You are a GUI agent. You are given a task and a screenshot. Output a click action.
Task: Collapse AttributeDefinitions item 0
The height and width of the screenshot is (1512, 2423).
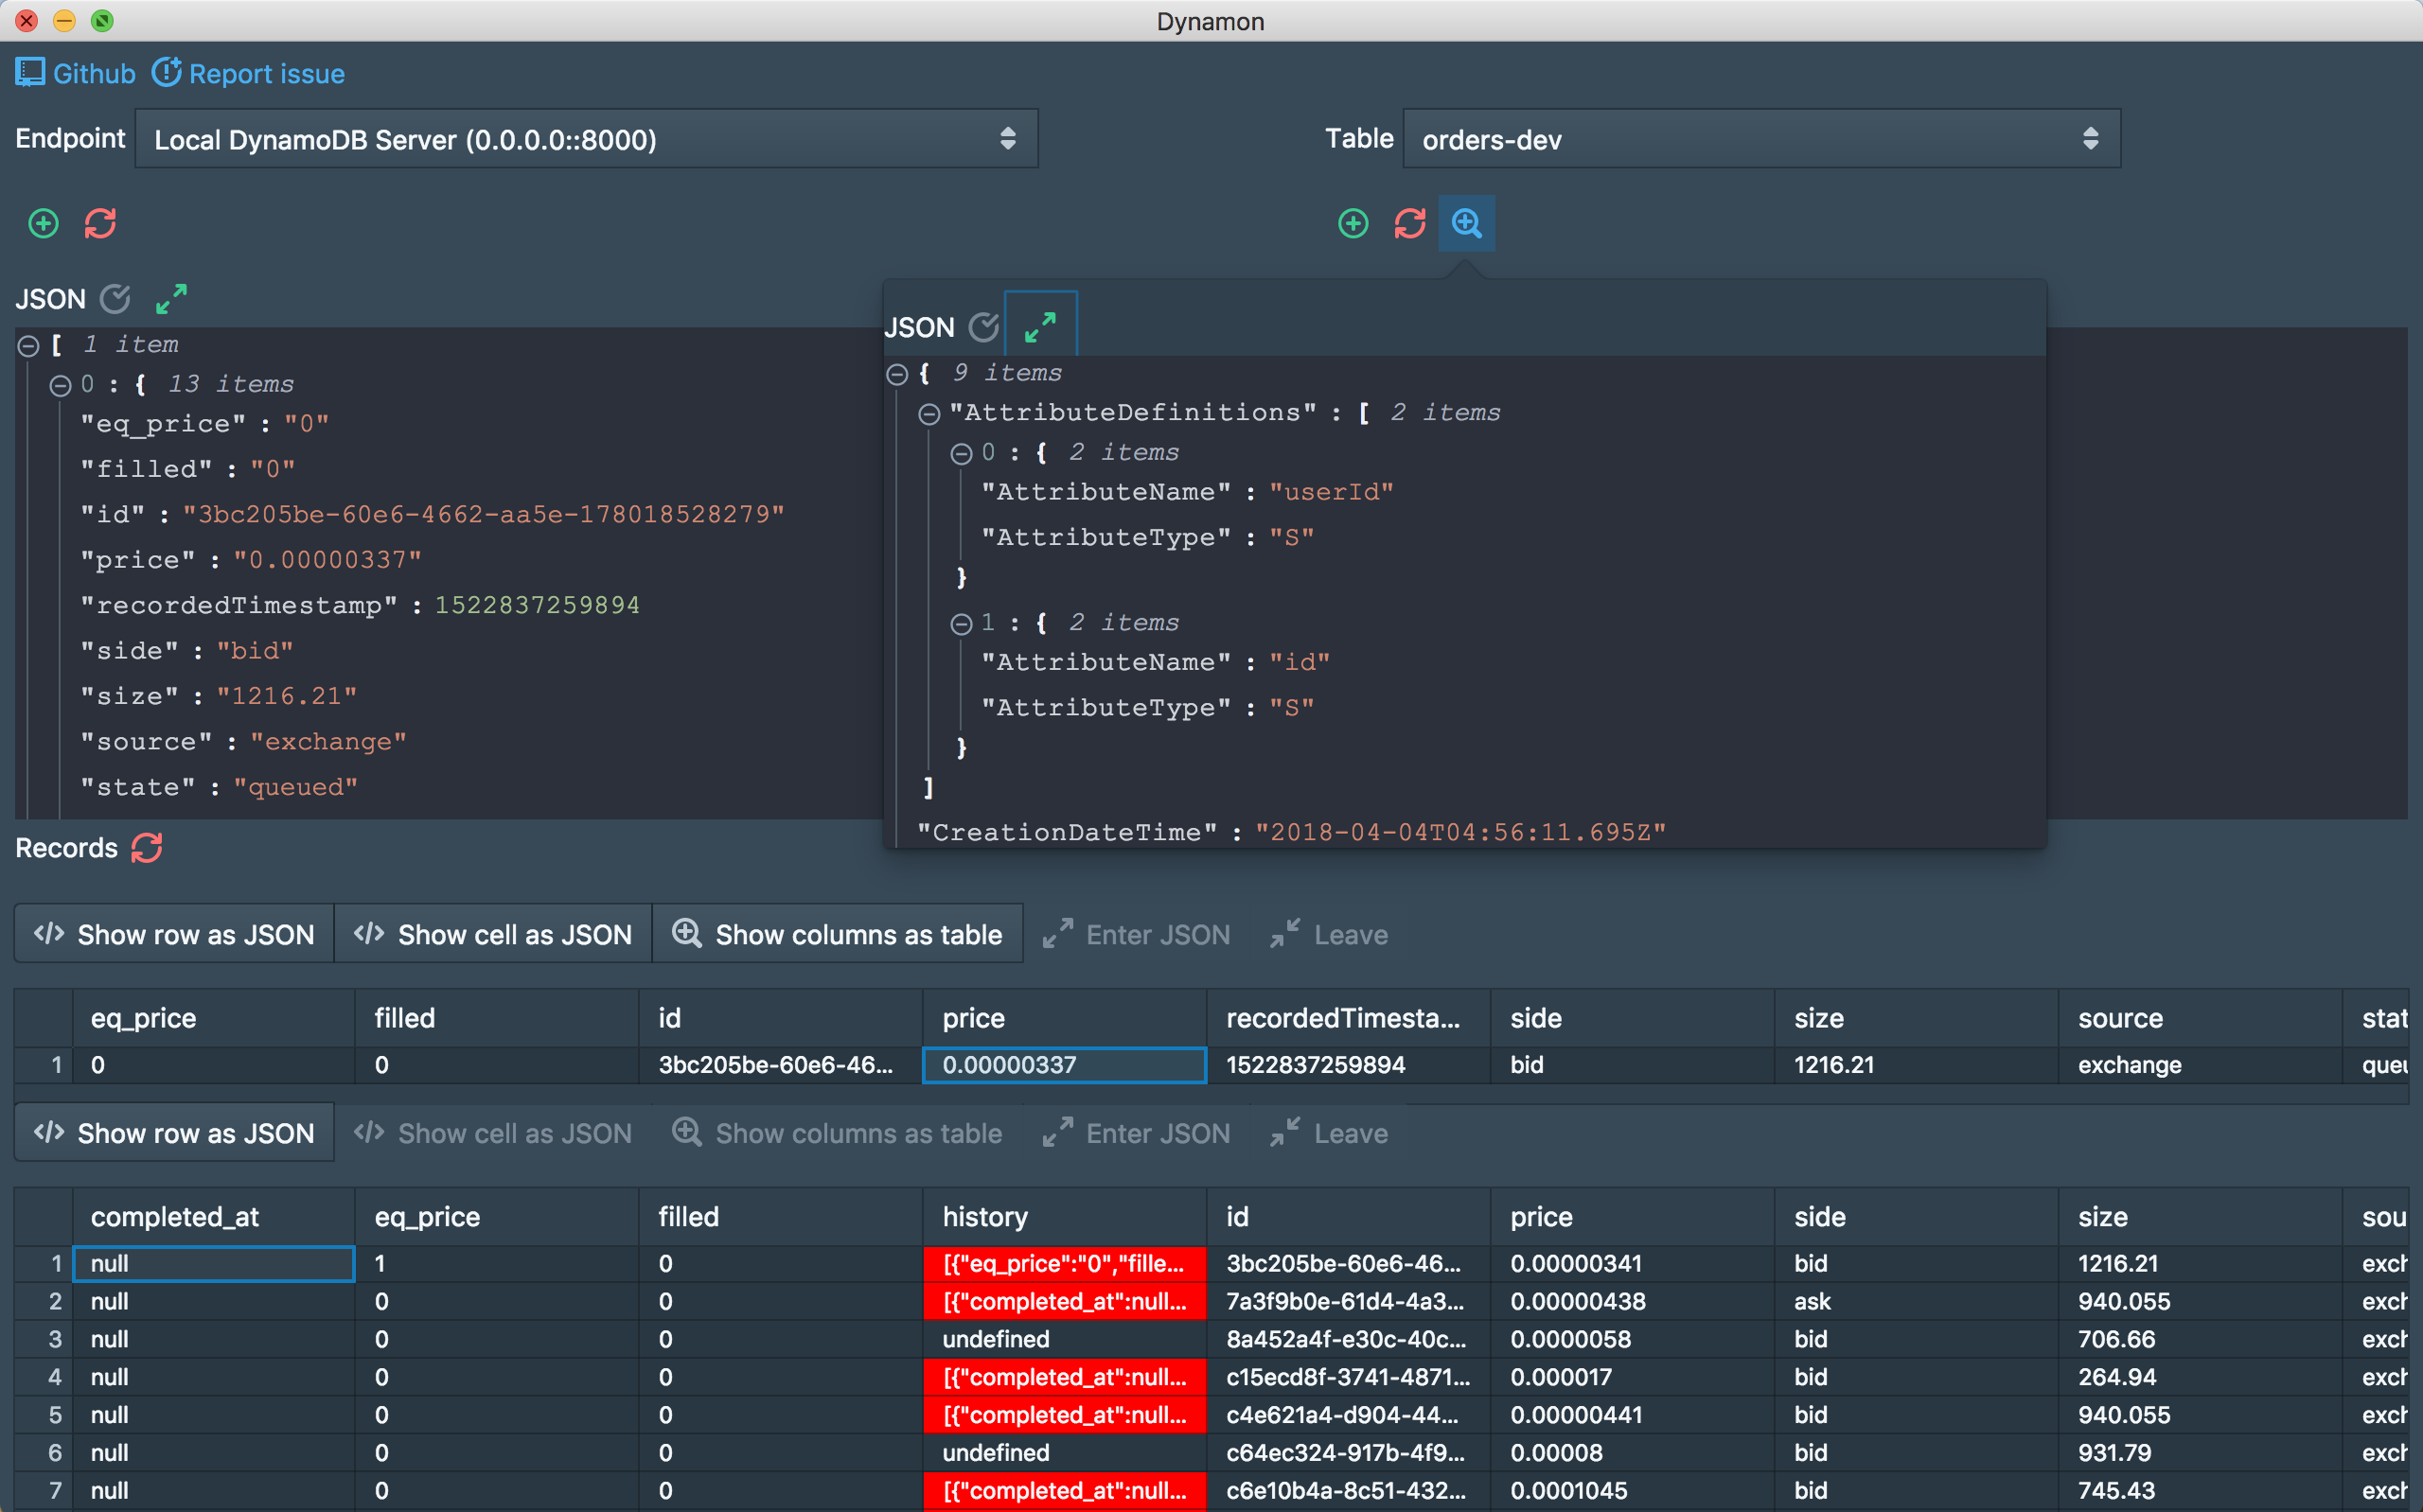click(x=961, y=454)
